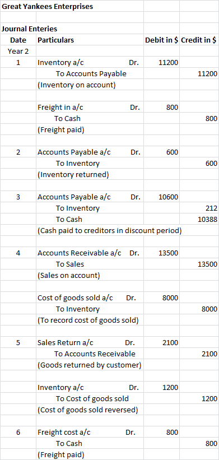Click the 'Journal Enteries' heading cell
Viewport: 219px width, 460px height.
click(29, 29)
